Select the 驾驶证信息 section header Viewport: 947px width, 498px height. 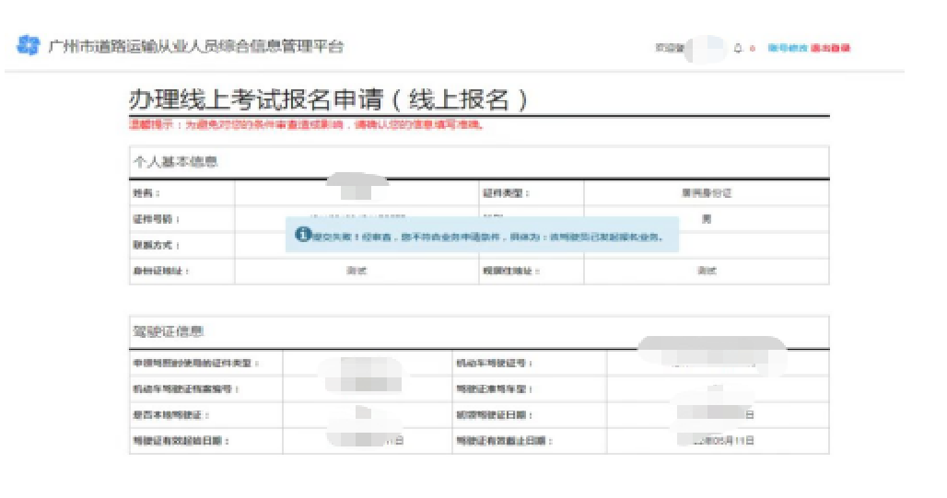167,331
